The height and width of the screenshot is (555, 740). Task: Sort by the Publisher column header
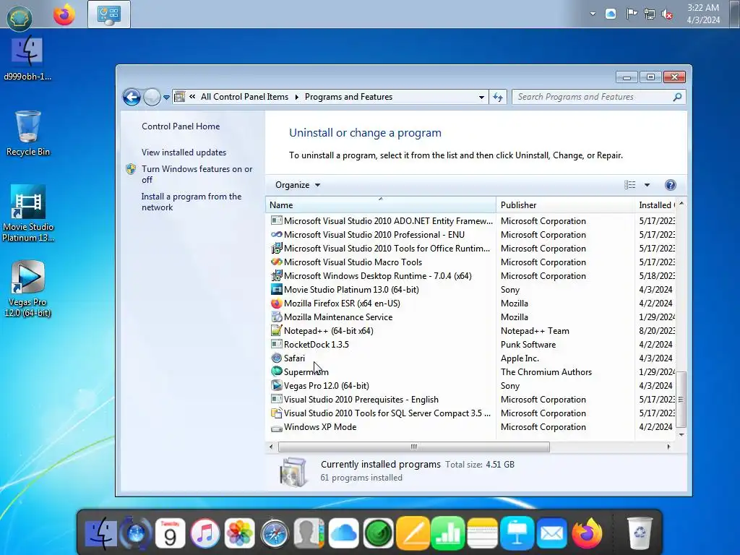coord(564,205)
